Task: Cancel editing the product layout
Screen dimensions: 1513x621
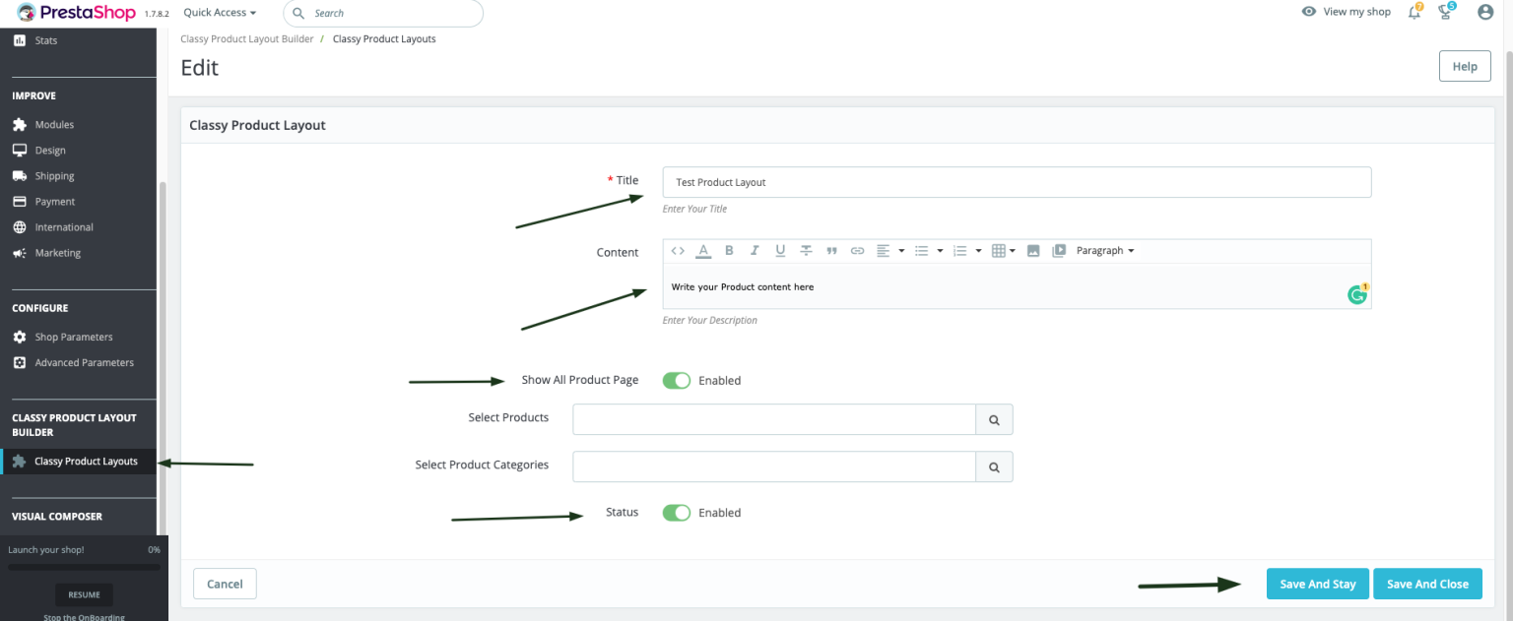Action: (225, 583)
